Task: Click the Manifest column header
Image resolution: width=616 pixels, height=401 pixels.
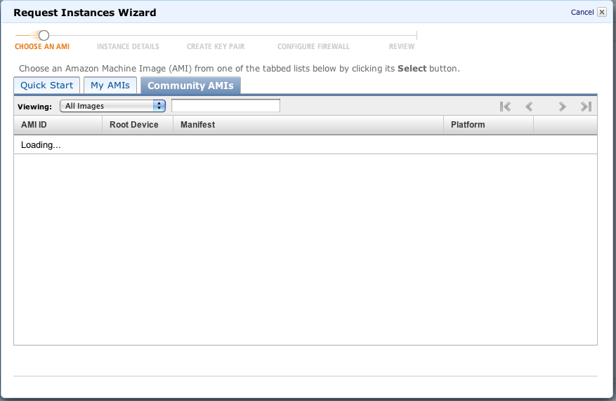Action: (197, 125)
